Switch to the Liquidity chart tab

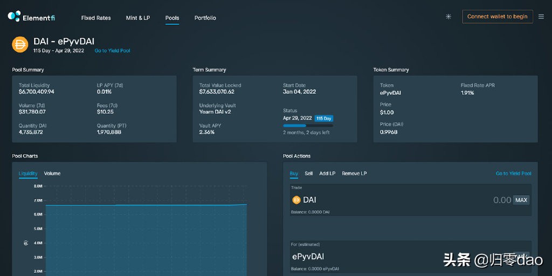coord(28,174)
